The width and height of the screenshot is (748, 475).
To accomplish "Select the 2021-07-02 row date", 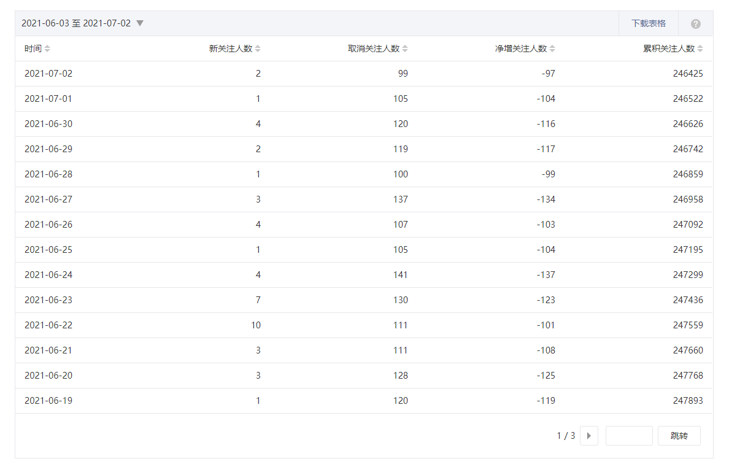I will pos(48,74).
